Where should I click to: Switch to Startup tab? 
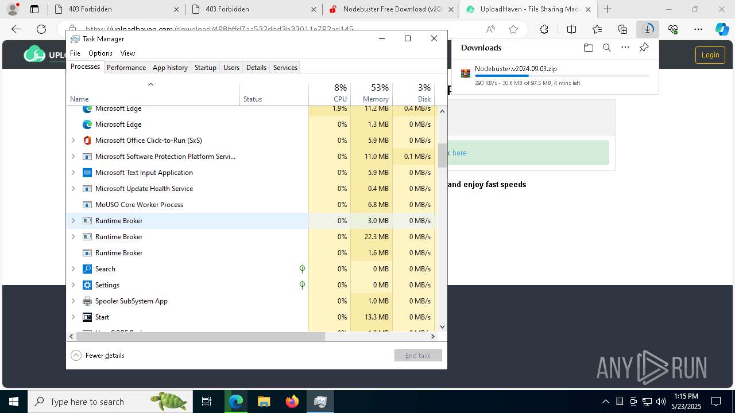[205, 68]
